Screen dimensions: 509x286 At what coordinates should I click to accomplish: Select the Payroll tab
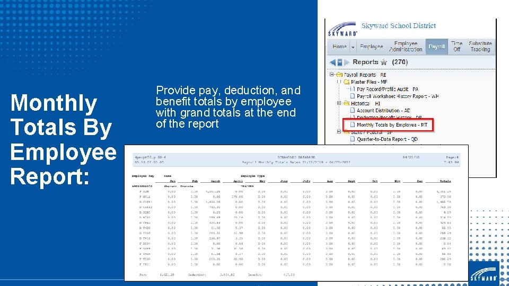[x=436, y=47]
